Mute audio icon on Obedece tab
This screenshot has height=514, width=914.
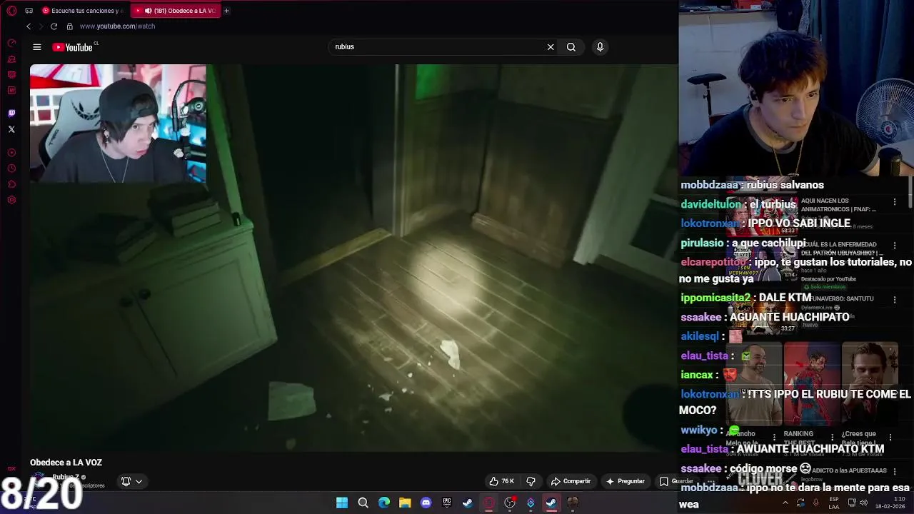coord(148,11)
